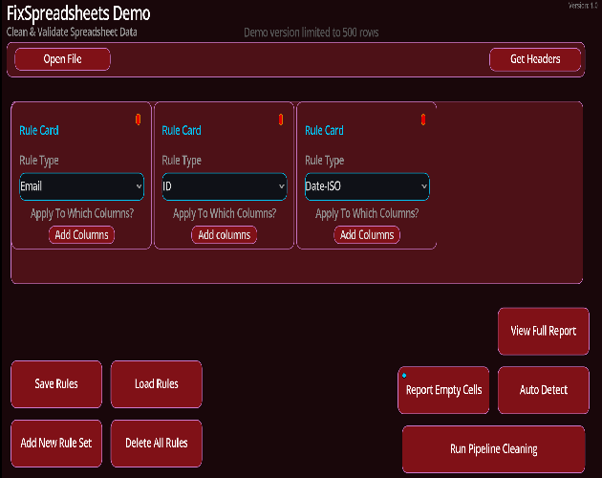This screenshot has height=478, width=602.
Task: Select the first Rule Card title above Email
Action: (39, 131)
